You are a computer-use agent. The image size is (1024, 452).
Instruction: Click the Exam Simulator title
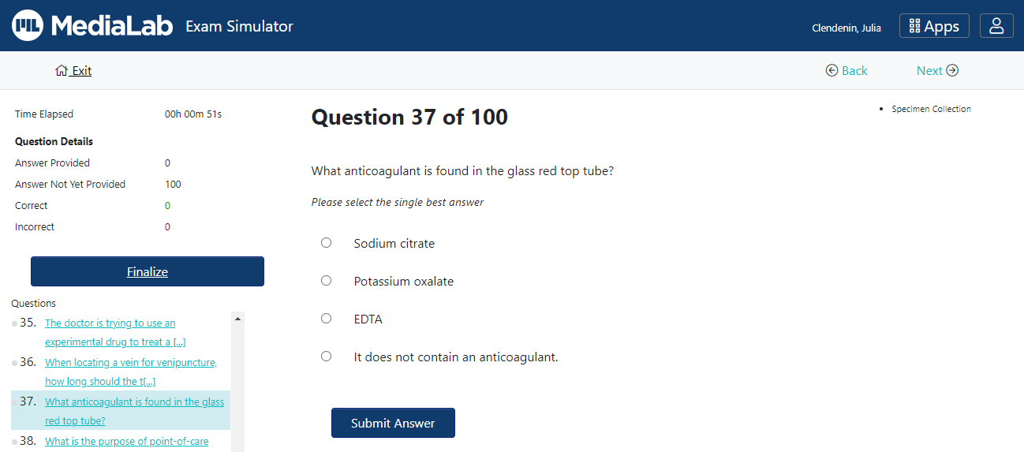coord(239,27)
